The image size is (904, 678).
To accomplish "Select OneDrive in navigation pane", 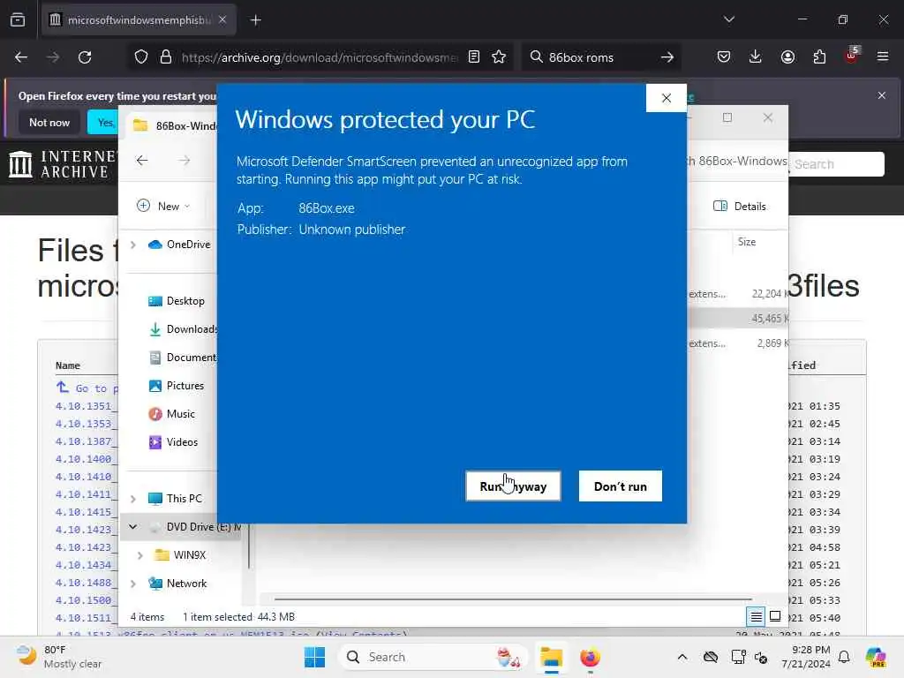I will pos(179,245).
